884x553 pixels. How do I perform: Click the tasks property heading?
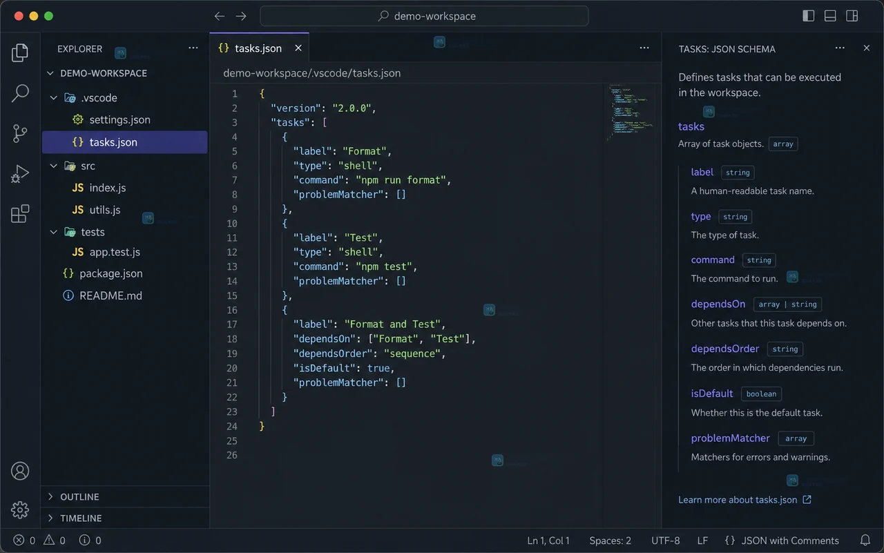(x=691, y=126)
